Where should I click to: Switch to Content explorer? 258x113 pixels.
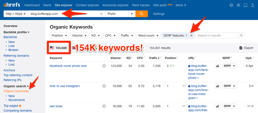pos(87,5)
